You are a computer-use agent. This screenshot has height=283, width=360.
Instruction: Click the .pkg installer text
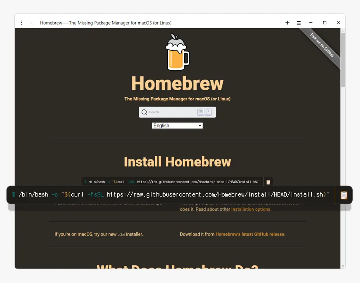[x=130, y=234]
